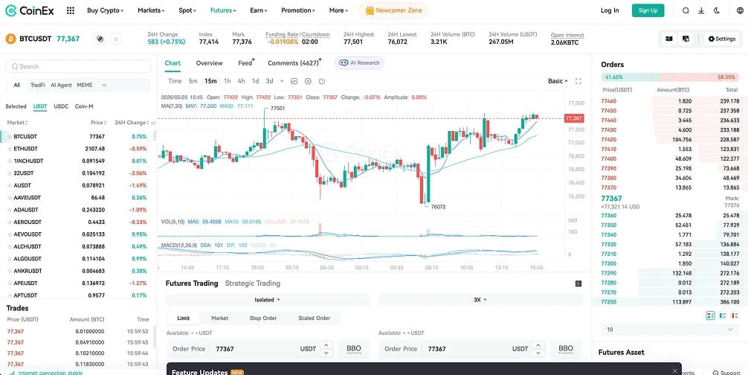Select the USDC market tab
This screenshot has width=748, height=375.
61,106
